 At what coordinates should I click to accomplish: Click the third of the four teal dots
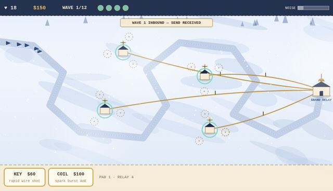117,8
